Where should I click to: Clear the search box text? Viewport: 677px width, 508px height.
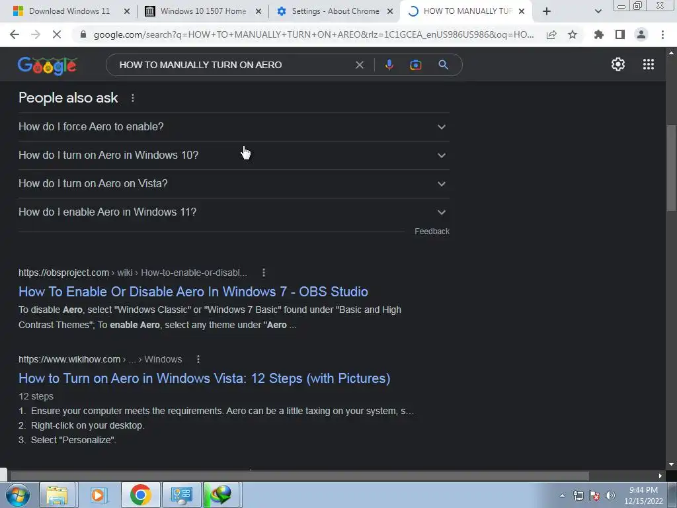359,65
